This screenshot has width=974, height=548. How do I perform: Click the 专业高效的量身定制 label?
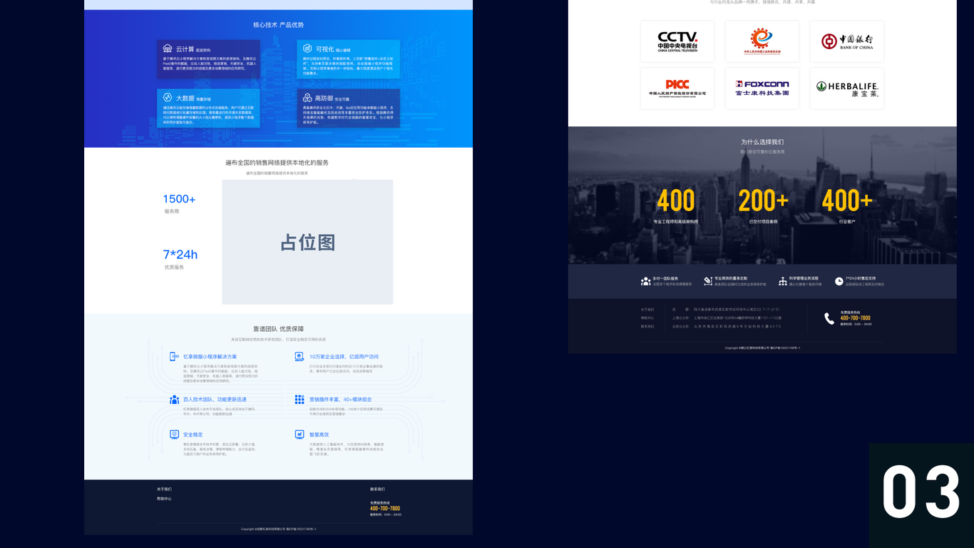pyautogui.click(x=731, y=279)
